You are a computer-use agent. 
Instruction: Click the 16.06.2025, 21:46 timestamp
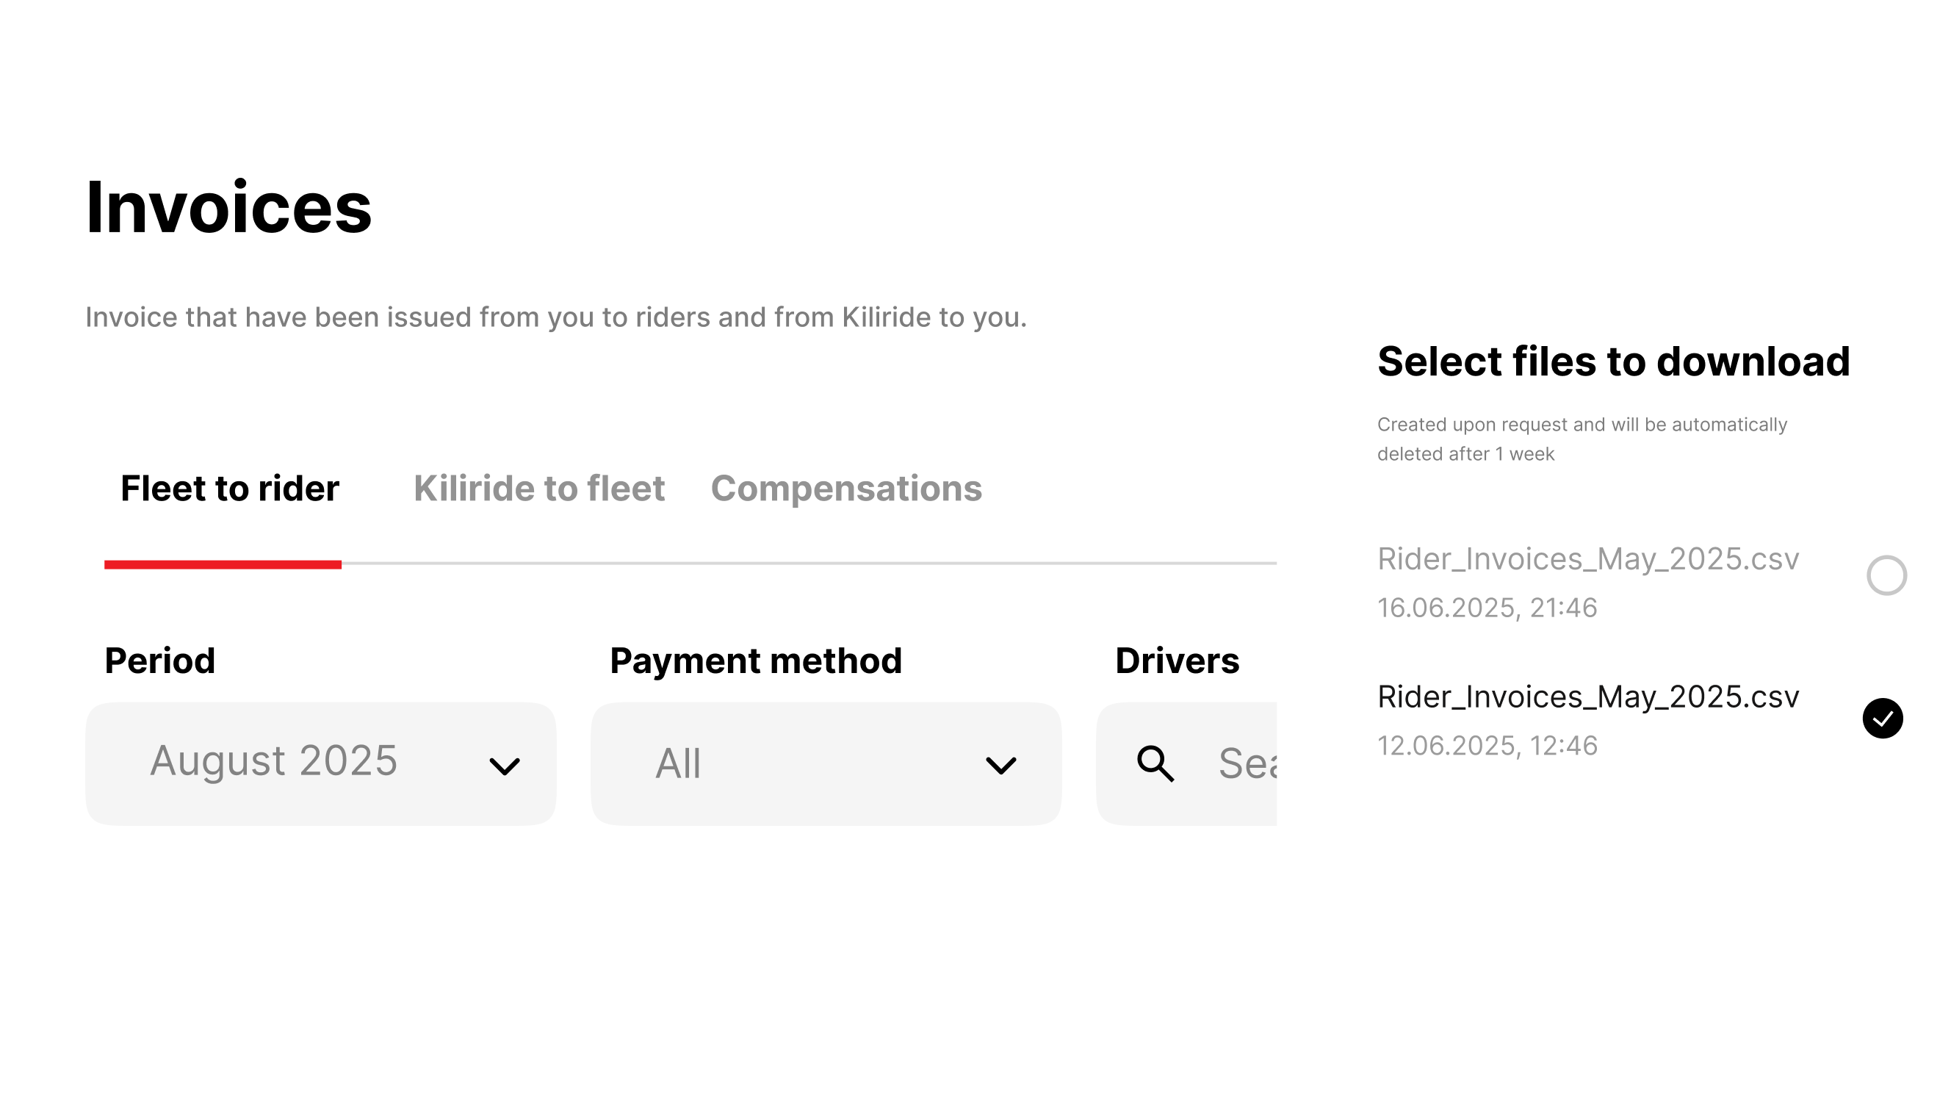pyautogui.click(x=1487, y=608)
